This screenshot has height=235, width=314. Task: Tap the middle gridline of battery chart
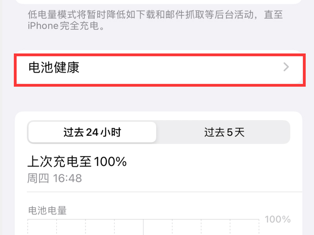pyautogui.click(x=143, y=228)
